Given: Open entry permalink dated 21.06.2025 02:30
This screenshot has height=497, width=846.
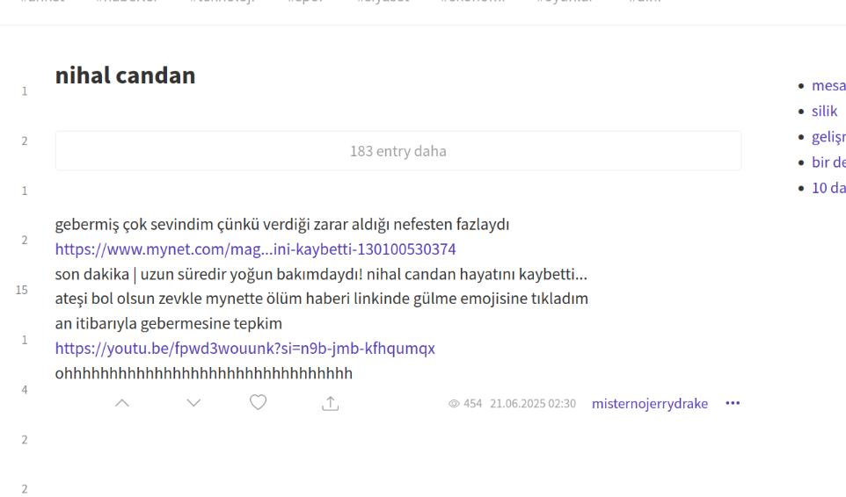Looking at the screenshot, I should (532, 404).
